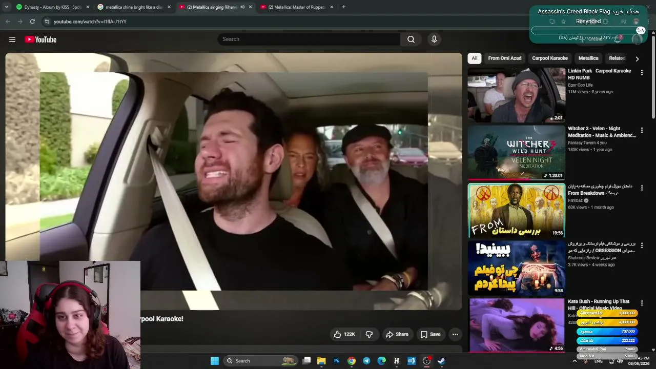Viewport: 656px width, 369px height.
Task: Open the YouTube guide hamburger menu
Action: [12, 39]
